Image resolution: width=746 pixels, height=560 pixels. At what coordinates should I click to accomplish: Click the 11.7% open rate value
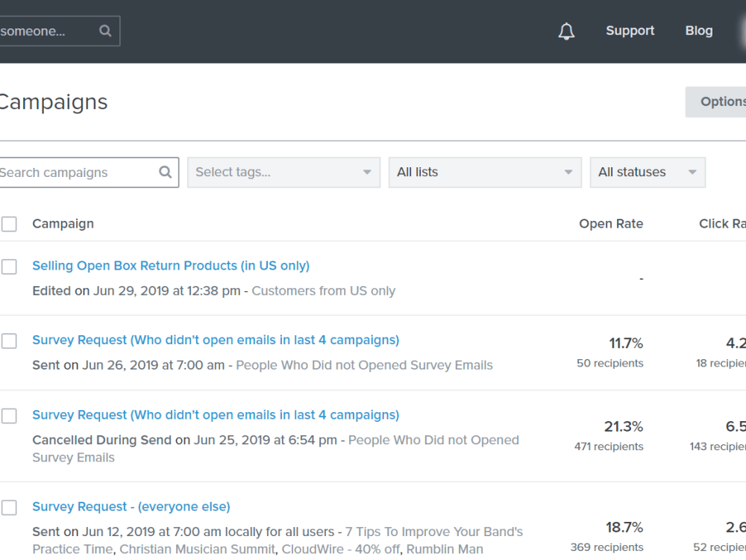pyautogui.click(x=626, y=343)
